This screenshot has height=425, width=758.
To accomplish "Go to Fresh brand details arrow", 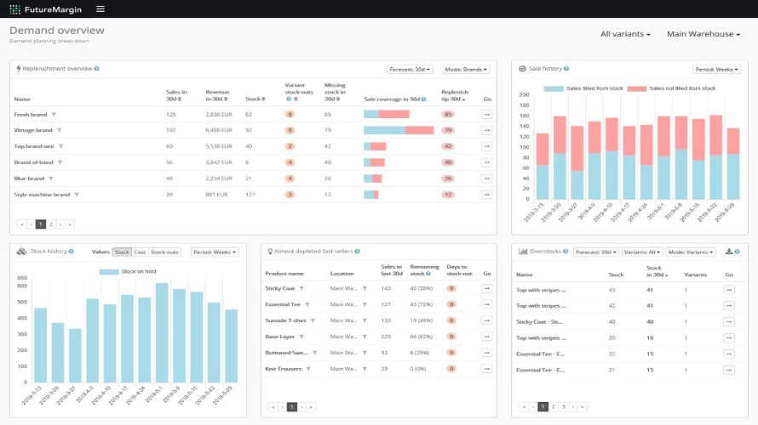I will coord(487,115).
